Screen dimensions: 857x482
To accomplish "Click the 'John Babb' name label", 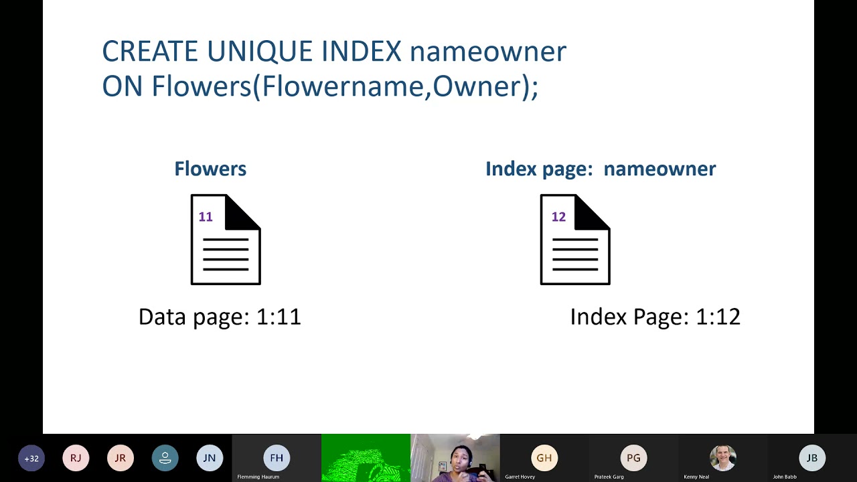I will point(785,477).
